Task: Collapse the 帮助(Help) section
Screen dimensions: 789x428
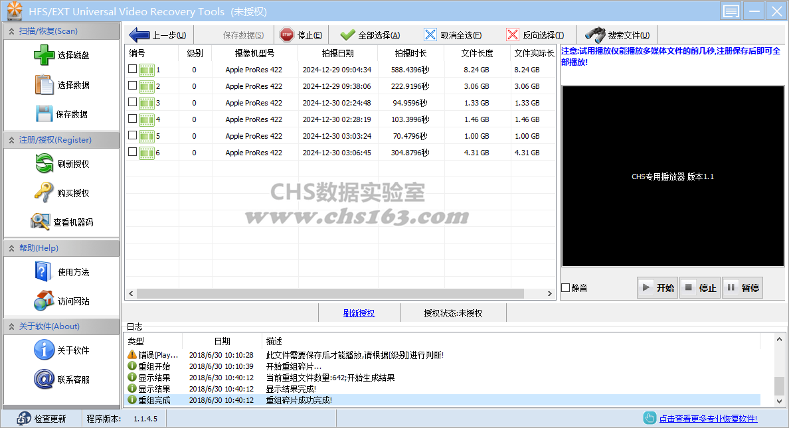Action: [x=11, y=248]
